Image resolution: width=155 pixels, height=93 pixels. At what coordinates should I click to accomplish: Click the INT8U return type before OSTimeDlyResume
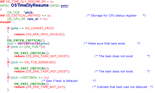pos(4,6)
